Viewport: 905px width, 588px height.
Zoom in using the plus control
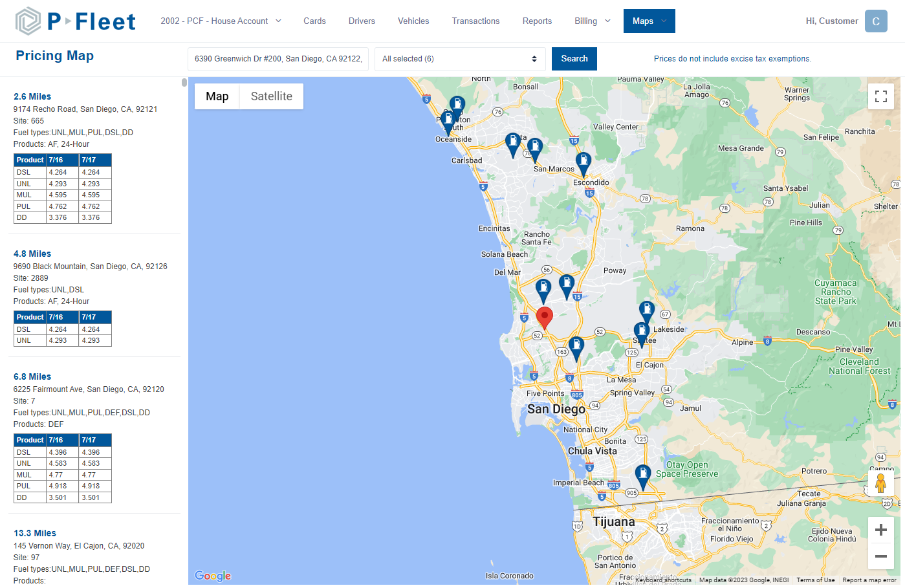[880, 529]
